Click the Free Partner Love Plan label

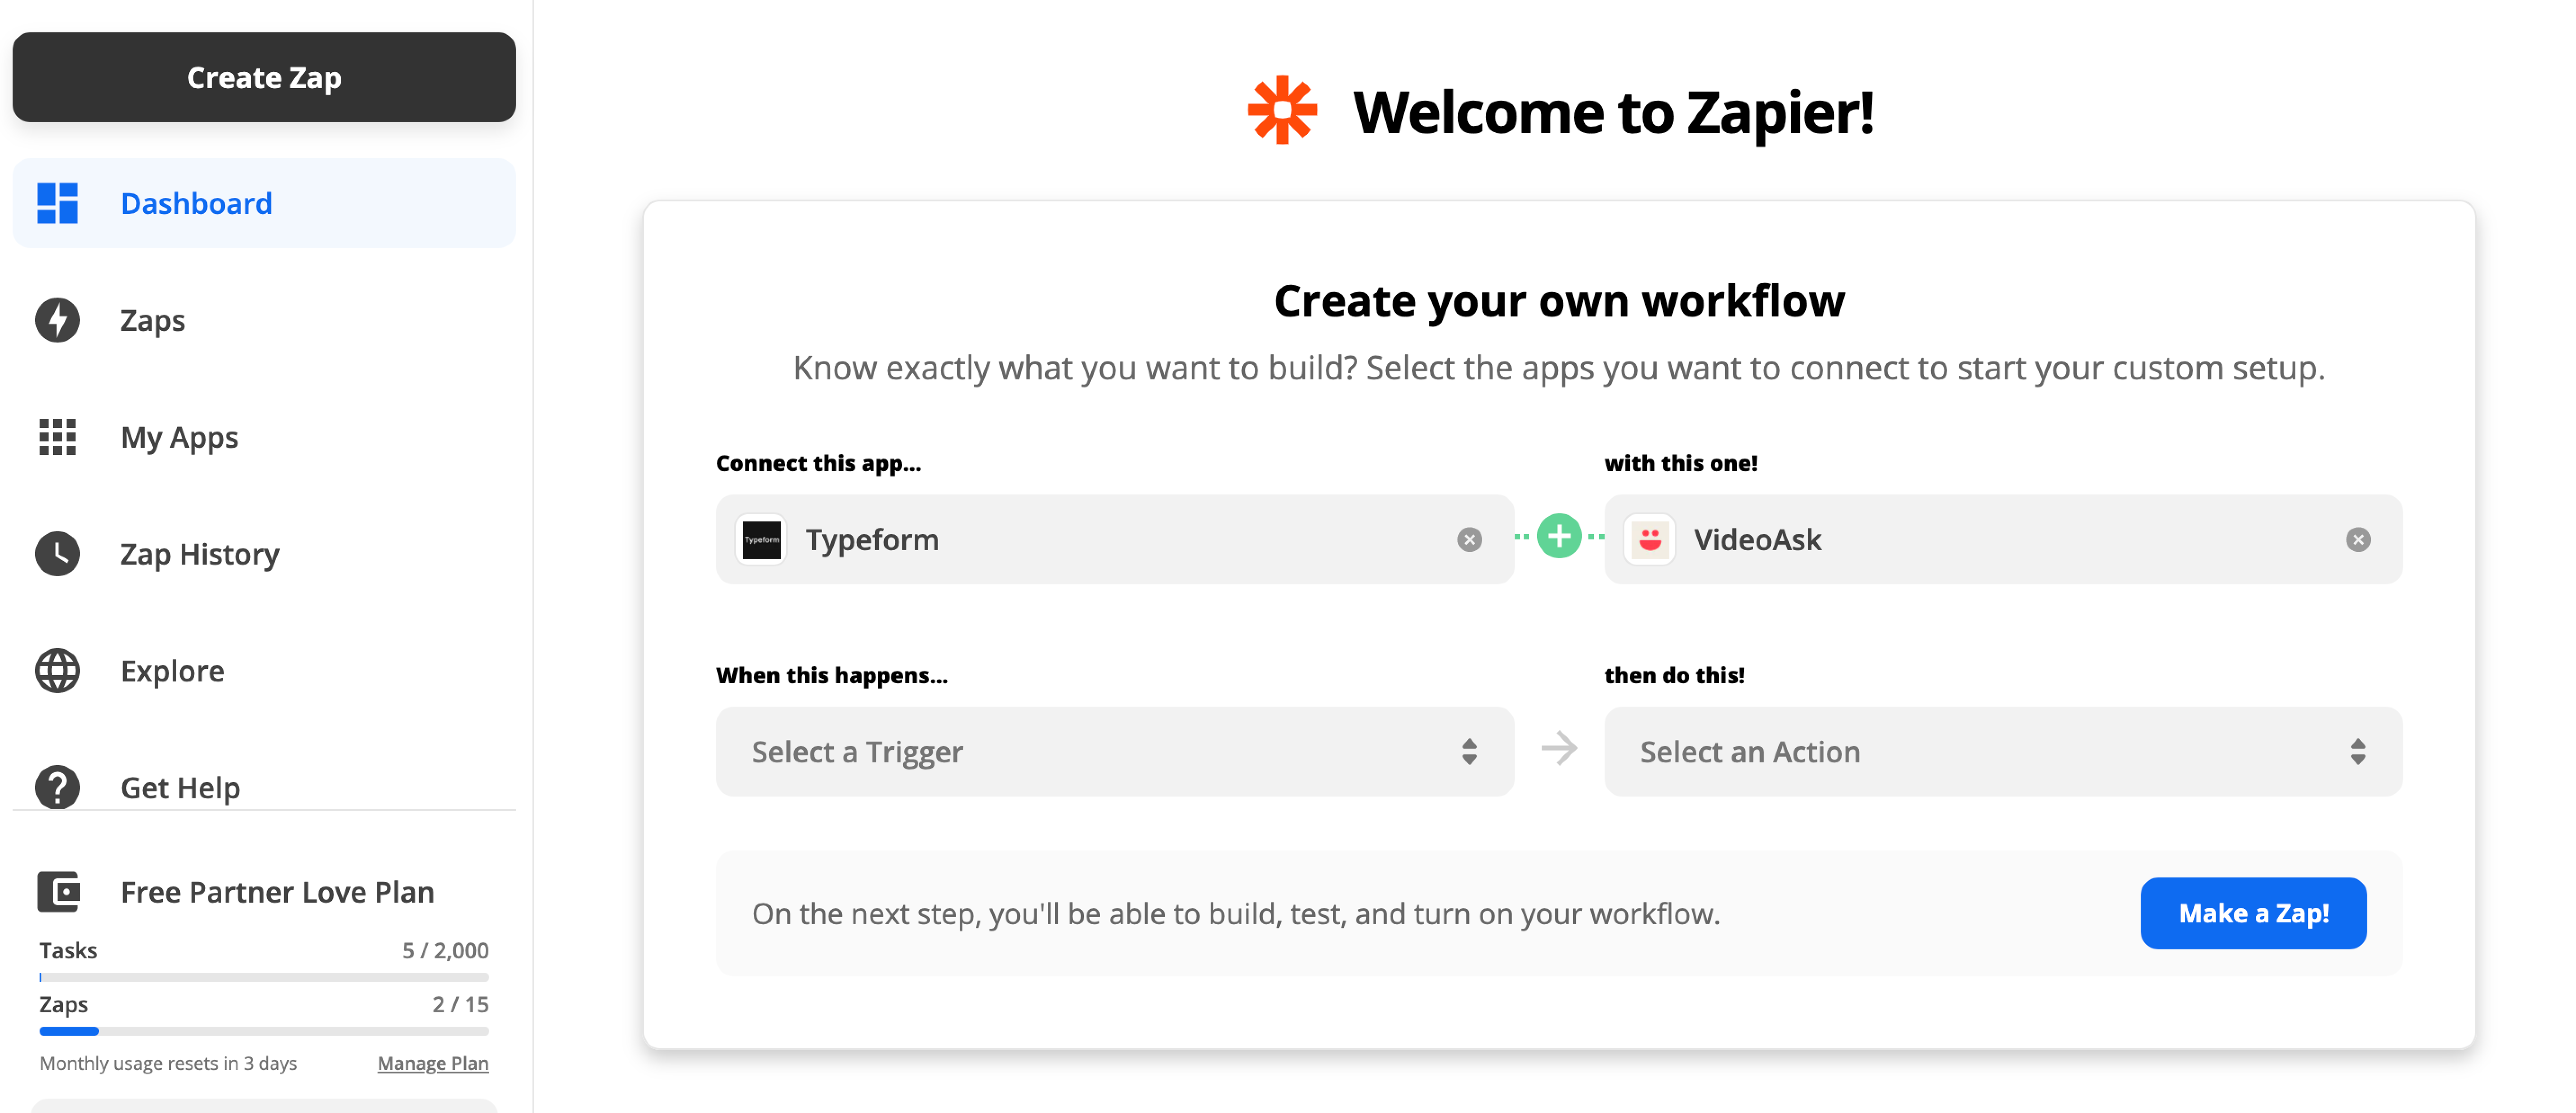point(277,891)
